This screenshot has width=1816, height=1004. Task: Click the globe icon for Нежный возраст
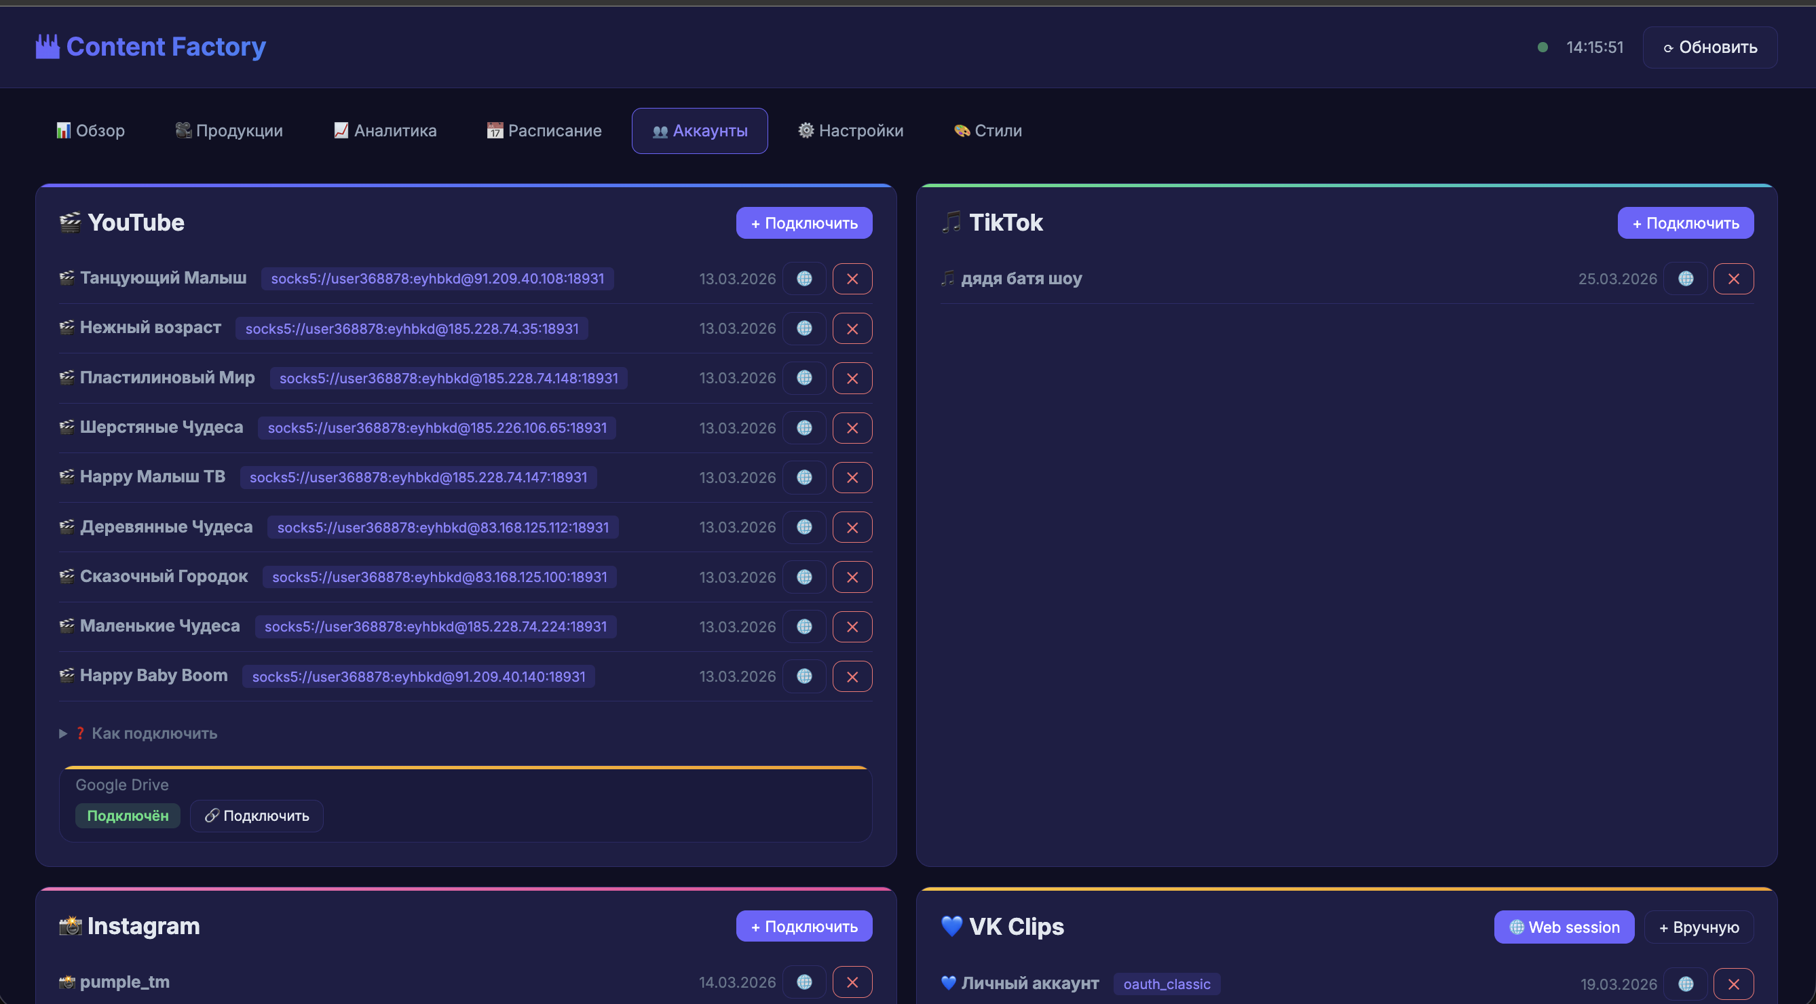[804, 328]
